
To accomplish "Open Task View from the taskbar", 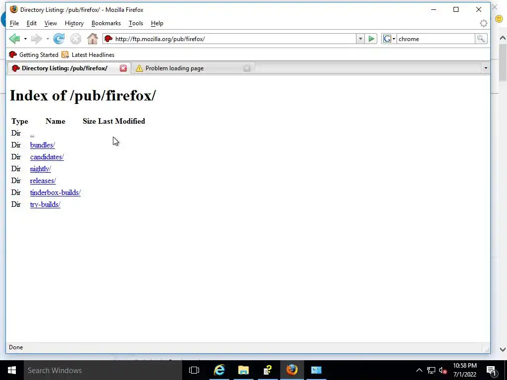I will point(194,370).
